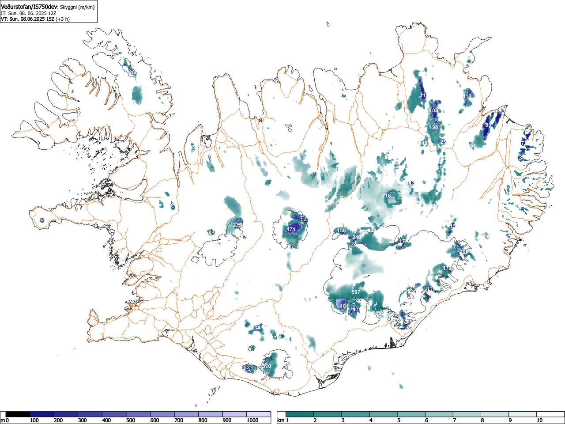Click the white swatch after the 10 km label
Image resolution: width=565 pixels, height=424 pixels.
[551, 414]
